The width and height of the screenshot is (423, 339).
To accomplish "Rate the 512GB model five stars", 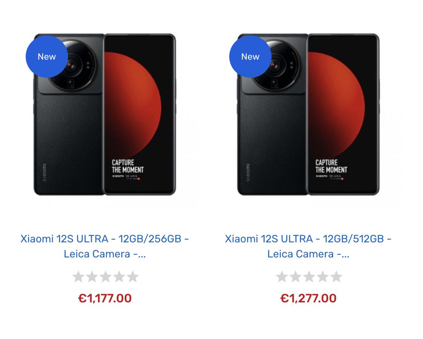I will coord(337,277).
